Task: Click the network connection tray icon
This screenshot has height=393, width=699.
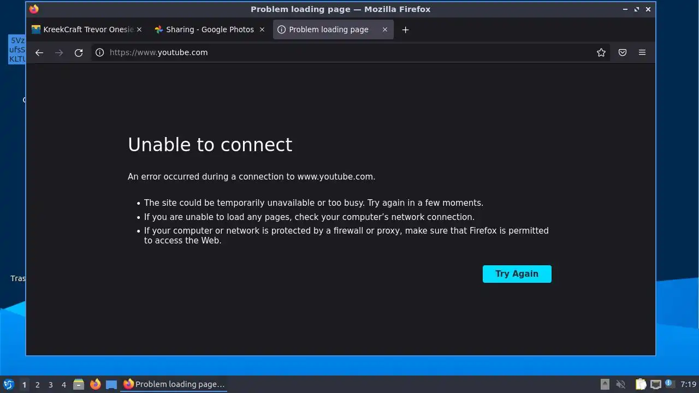Action: (656, 384)
